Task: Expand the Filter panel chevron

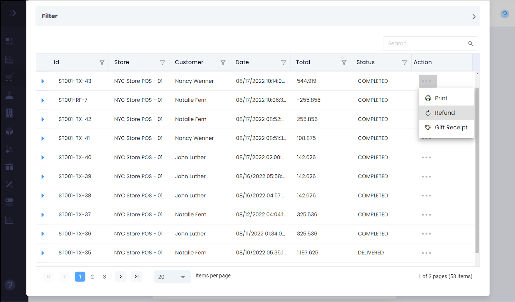Action: (473, 16)
